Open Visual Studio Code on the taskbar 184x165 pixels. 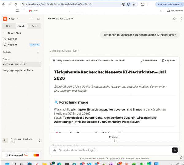click(89, 163)
